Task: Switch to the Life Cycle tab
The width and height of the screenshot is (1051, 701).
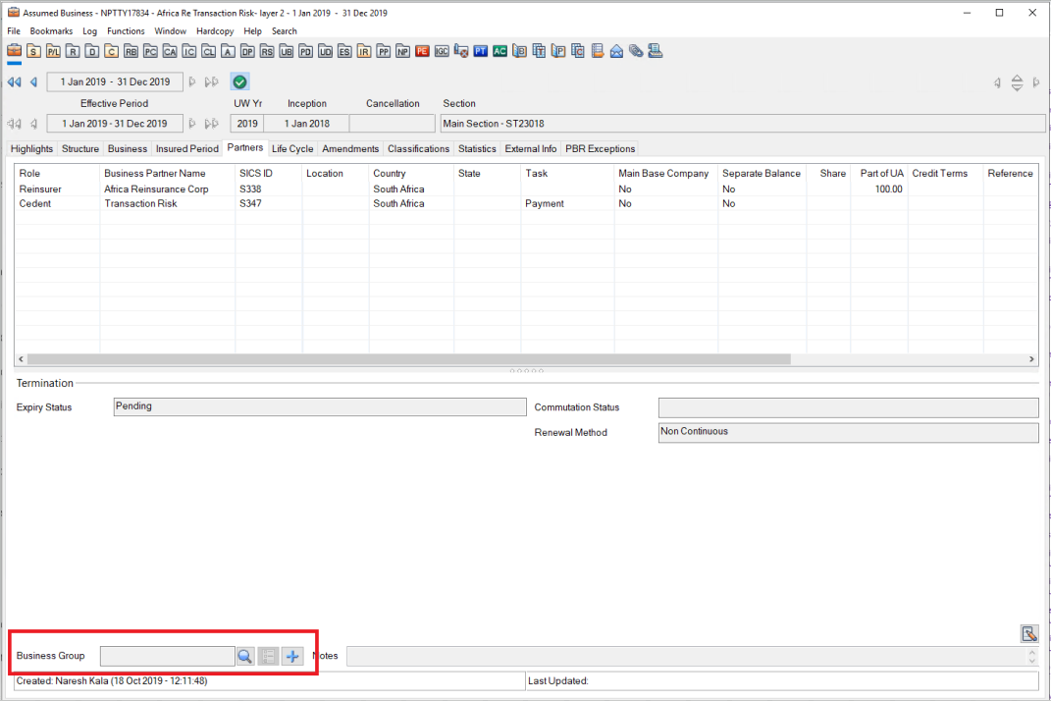Action: click(292, 149)
